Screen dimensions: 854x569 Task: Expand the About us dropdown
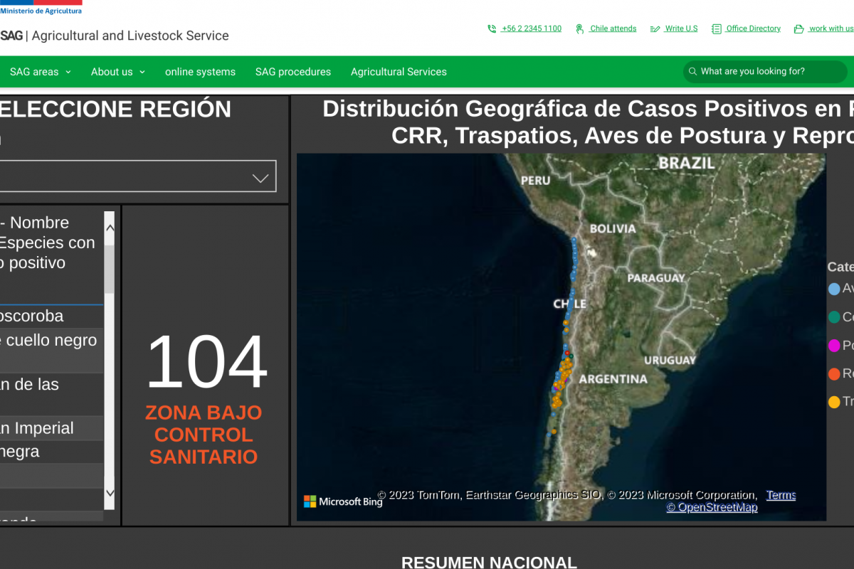tap(117, 72)
